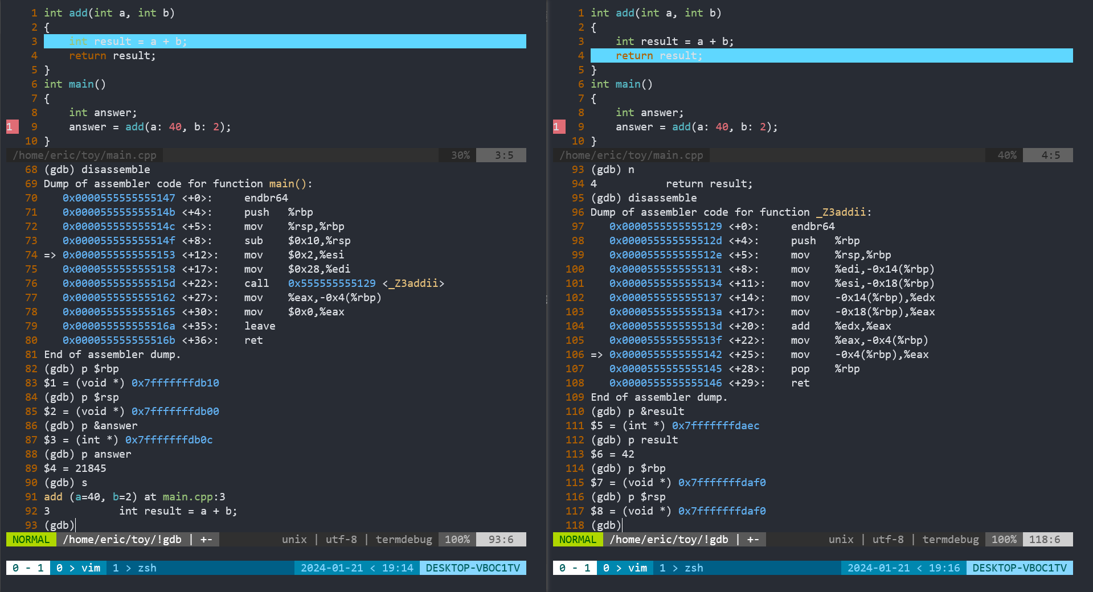Click the NORMAL mode indicator in left pane

[x=31, y=540]
